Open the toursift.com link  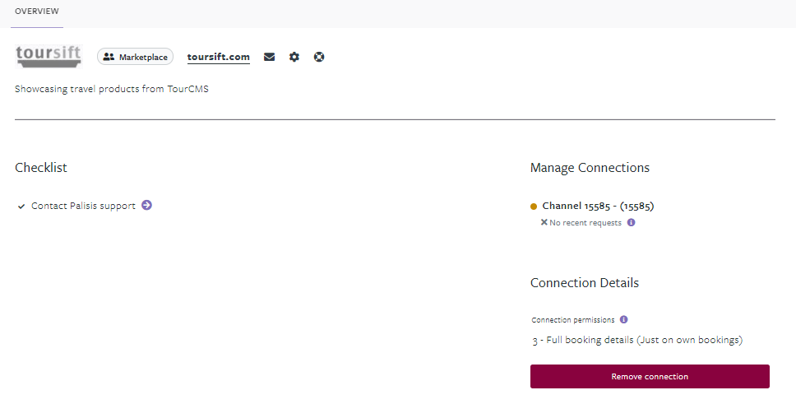pyautogui.click(x=218, y=57)
